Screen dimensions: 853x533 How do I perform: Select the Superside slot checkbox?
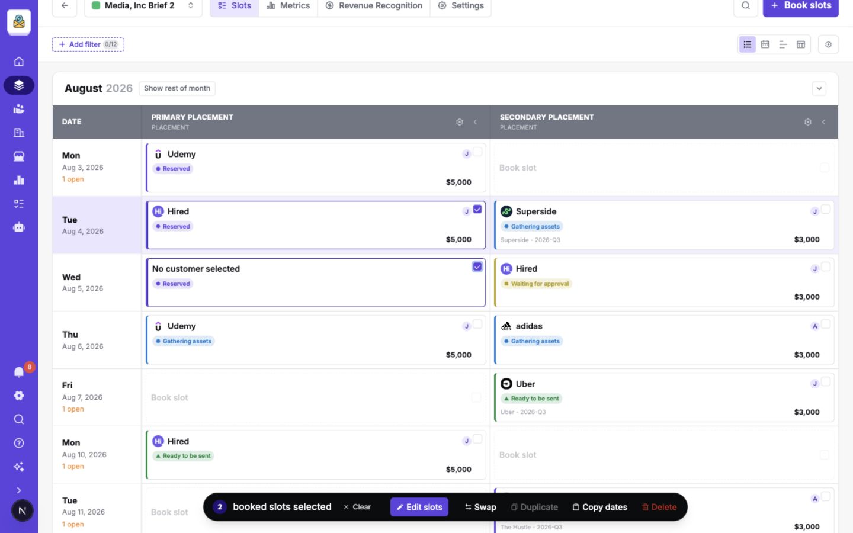point(826,210)
